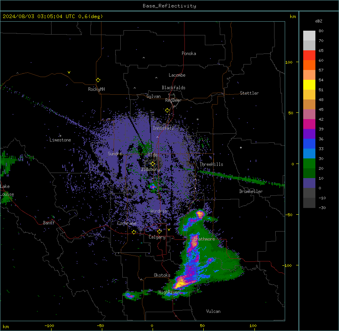339x331 pixels.
Task: Click the yellow v marker northwest of RockyMH
Action: [x=69, y=72]
